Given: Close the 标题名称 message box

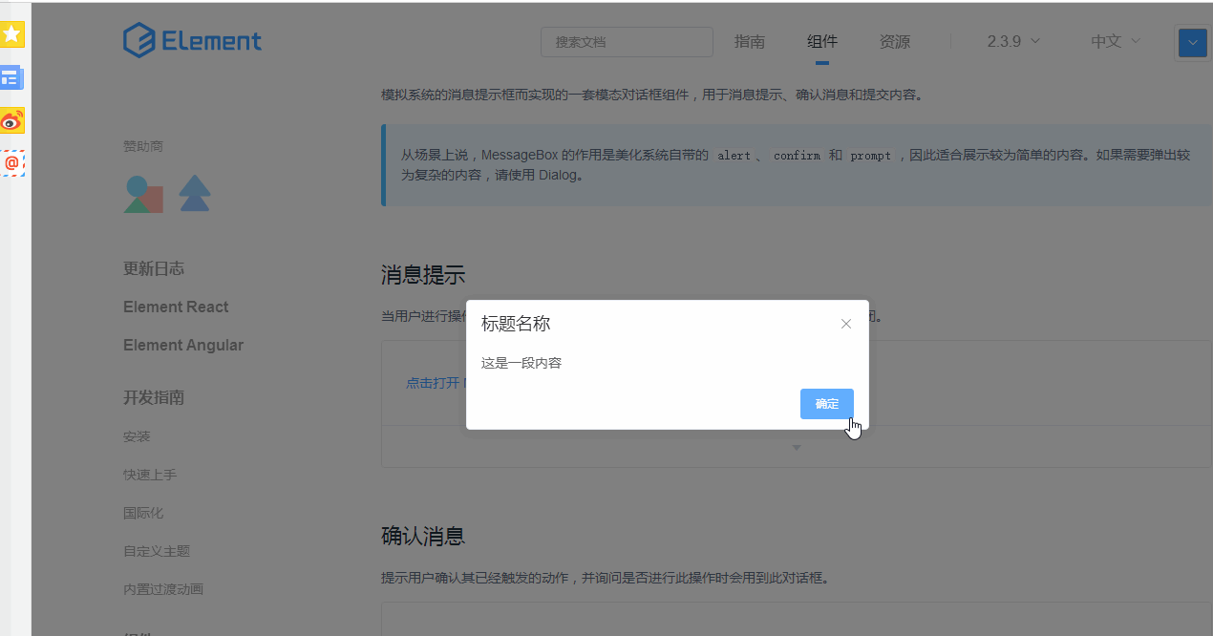Looking at the screenshot, I should point(845,324).
